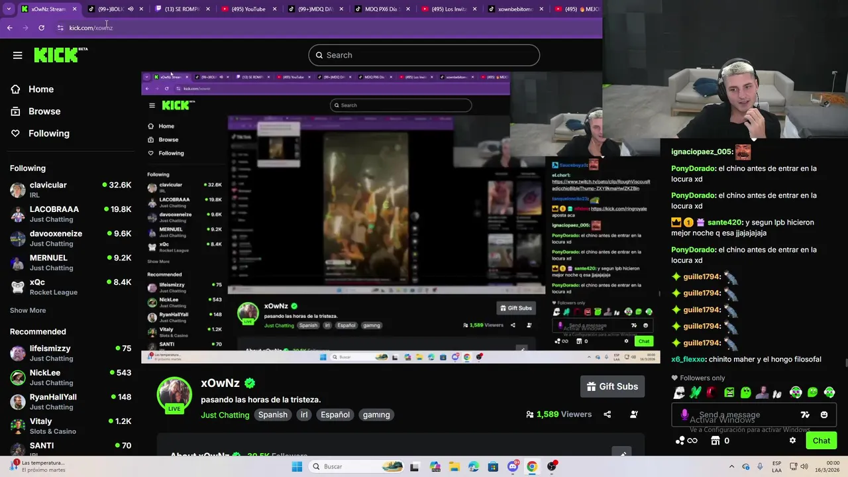Open chat settings gear
This screenshot has width=848, height=477.
[792, 441]
